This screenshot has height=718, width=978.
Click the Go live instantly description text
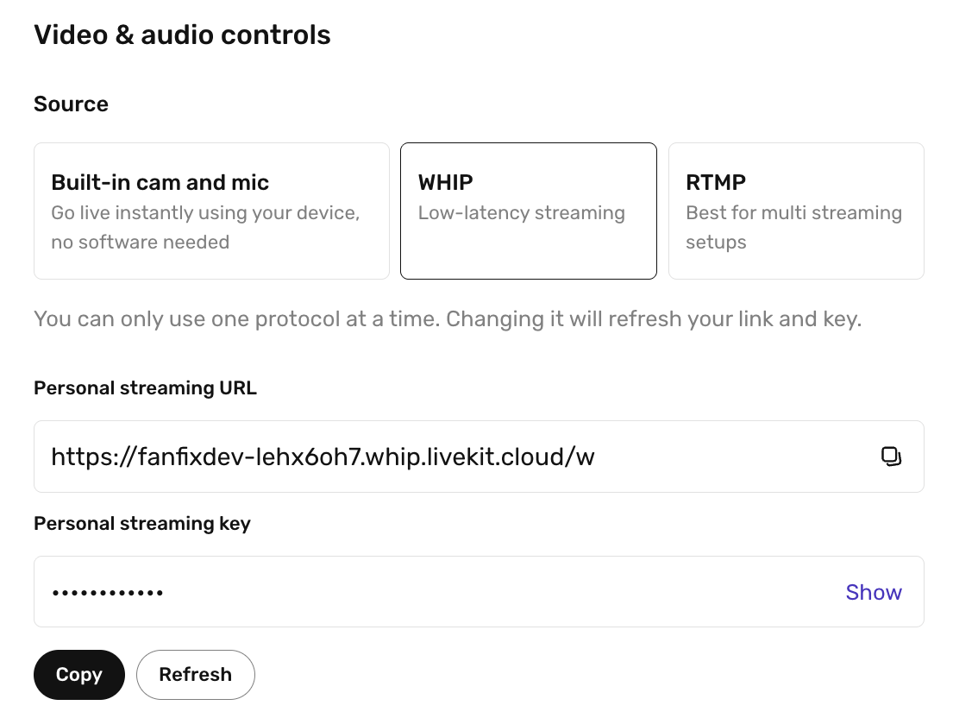pos(204,227)
